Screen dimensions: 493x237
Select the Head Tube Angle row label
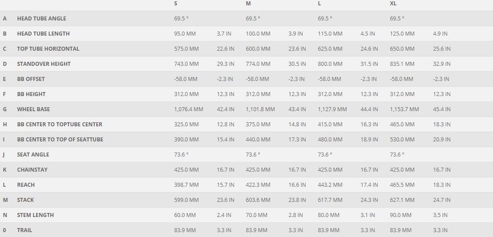(41, 19)
